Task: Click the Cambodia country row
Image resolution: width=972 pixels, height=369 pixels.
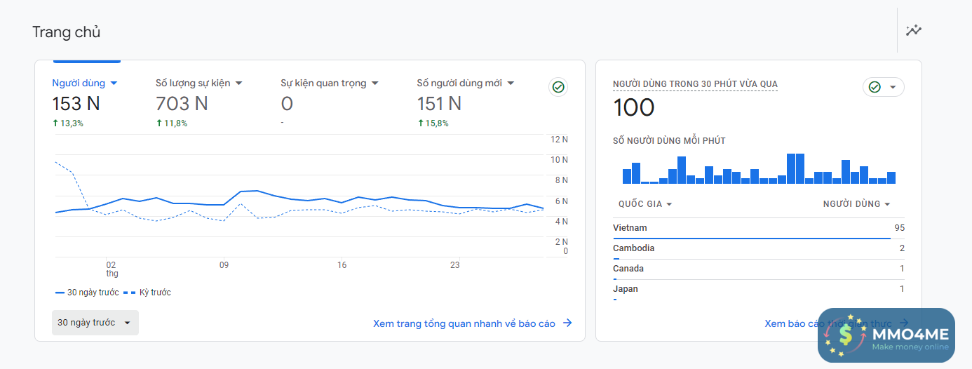Action: [x=758, y=248]
